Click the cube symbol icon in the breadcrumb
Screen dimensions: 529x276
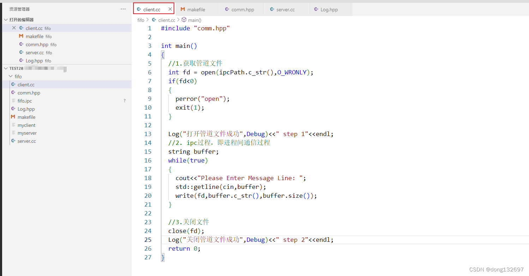coord(184,20)
